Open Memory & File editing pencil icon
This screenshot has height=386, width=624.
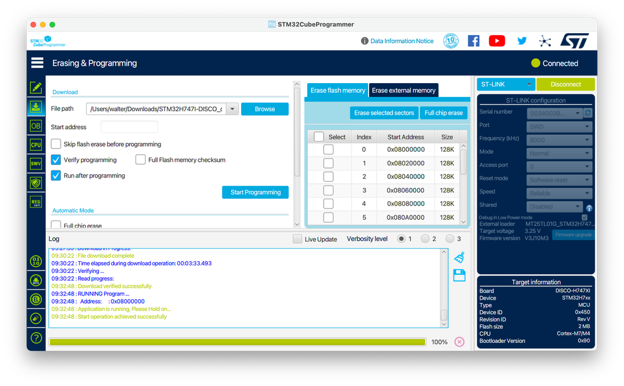pyautogui.click(x=36, y=87)
